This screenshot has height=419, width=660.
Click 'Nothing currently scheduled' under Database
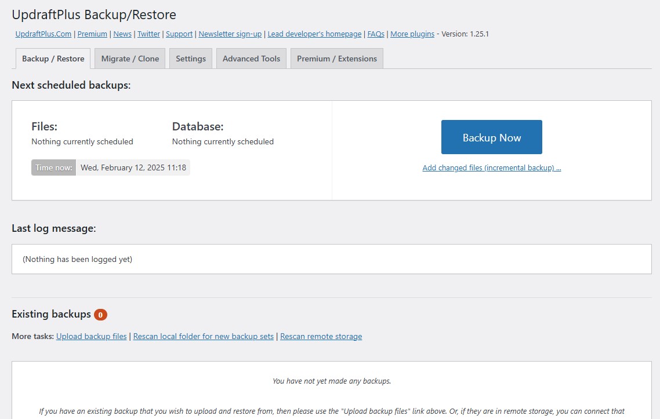(223, 142)
